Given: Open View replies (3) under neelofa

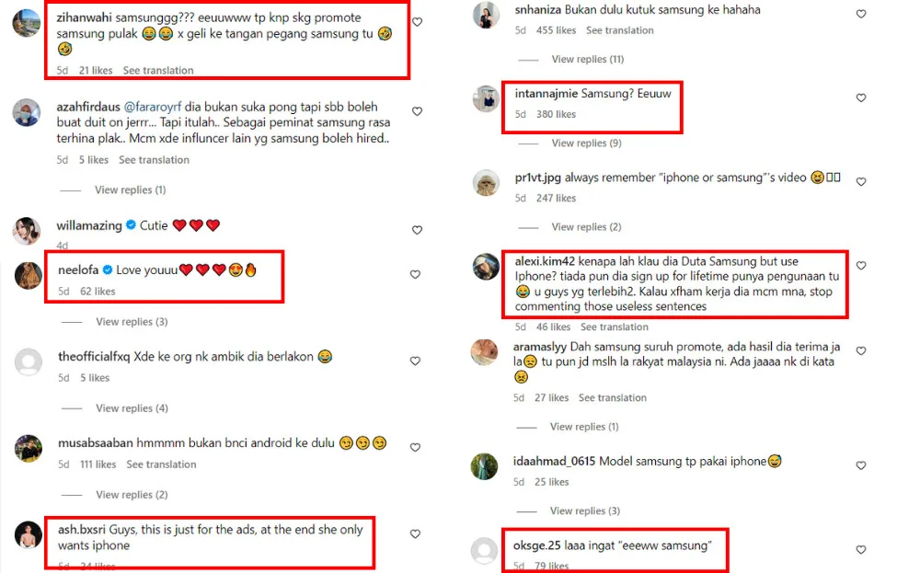Looking at the screenshot, I should coord(132,322).
